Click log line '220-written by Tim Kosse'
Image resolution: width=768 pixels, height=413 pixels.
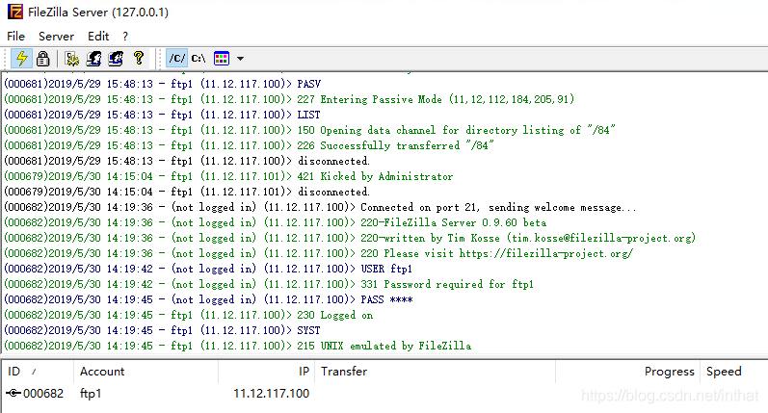coord(350,238)
